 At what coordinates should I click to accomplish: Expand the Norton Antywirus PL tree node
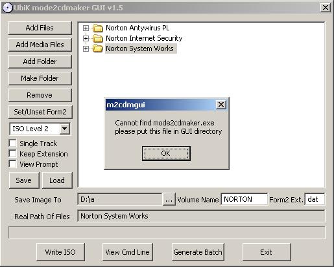(86, 28)
